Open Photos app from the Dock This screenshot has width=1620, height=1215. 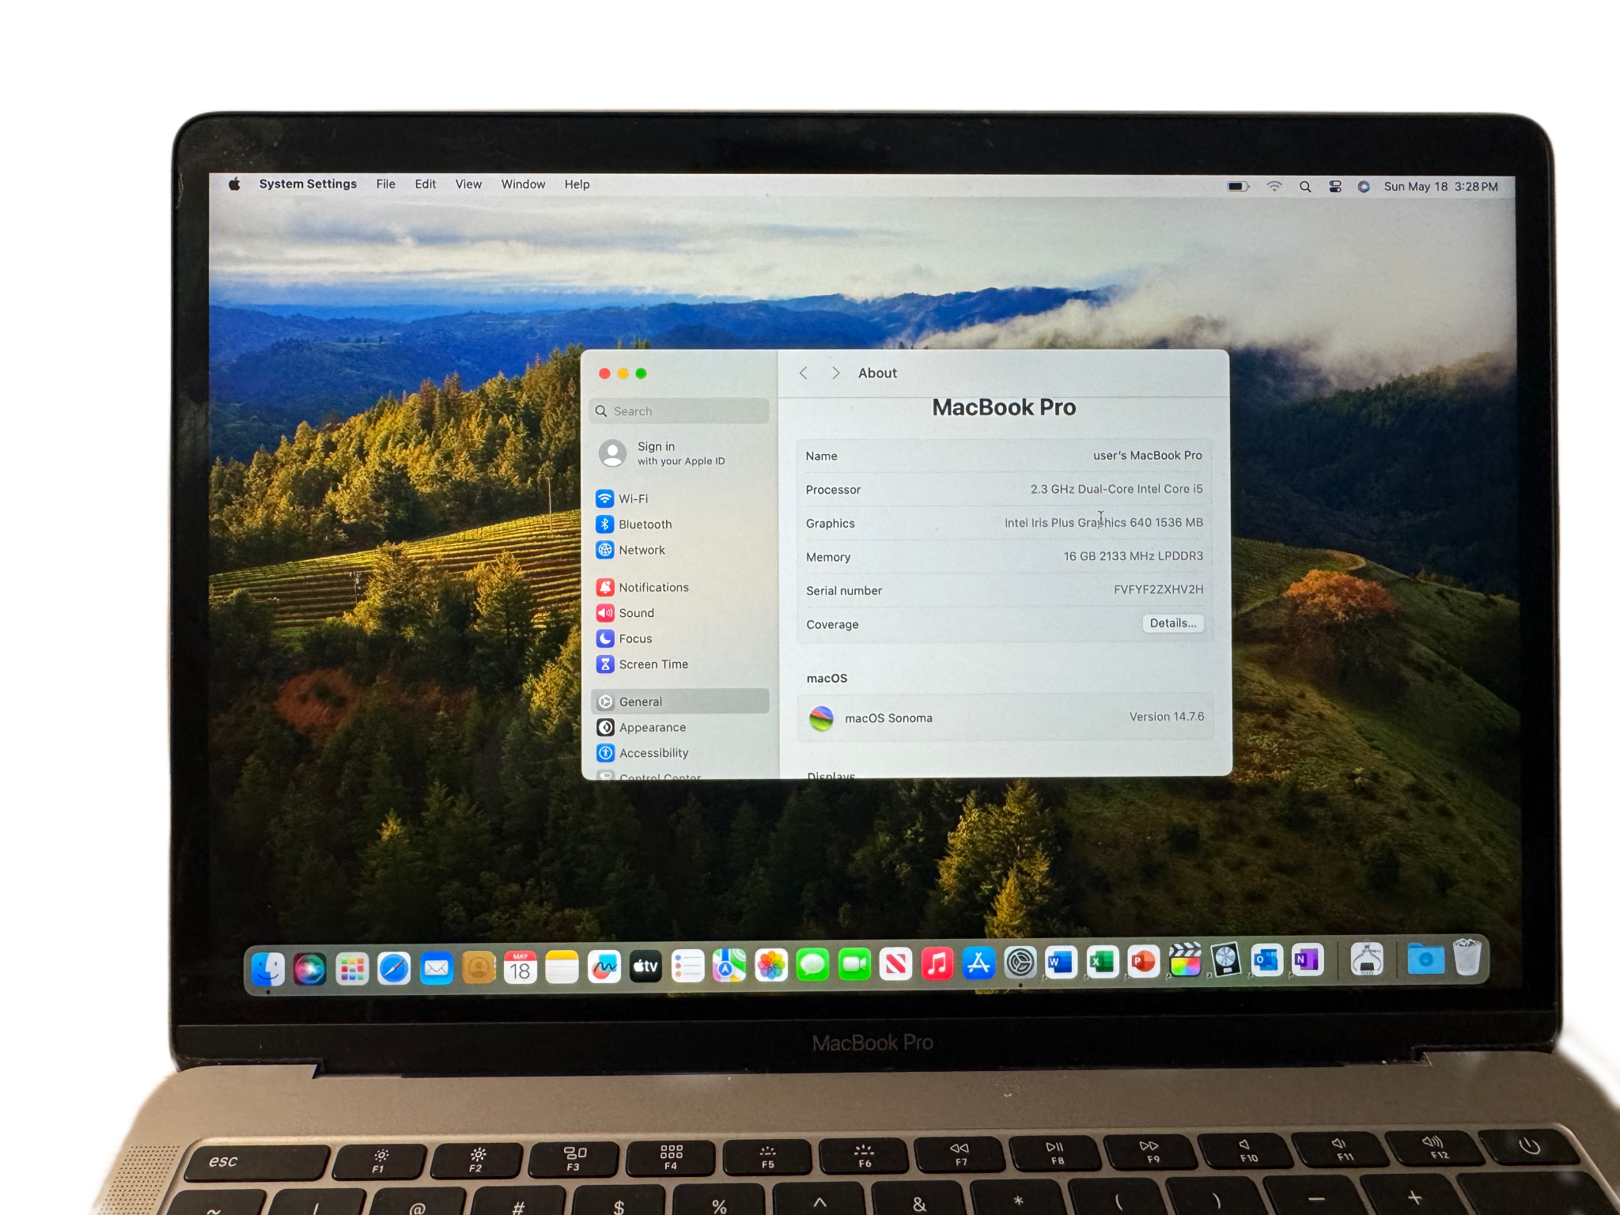(771, 966)
